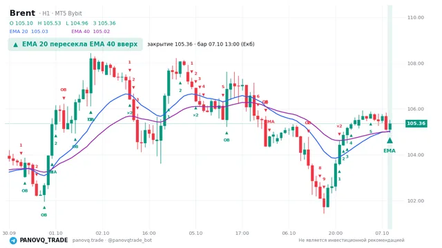Image resolution: width=442 pixels, height=248 pixels.
Task: Click the red 6 signal marker
Action: pos(258,96)
